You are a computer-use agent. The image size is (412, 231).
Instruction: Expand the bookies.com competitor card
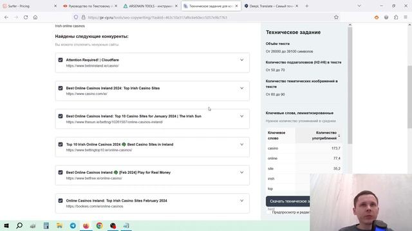(x=241, y=201)
